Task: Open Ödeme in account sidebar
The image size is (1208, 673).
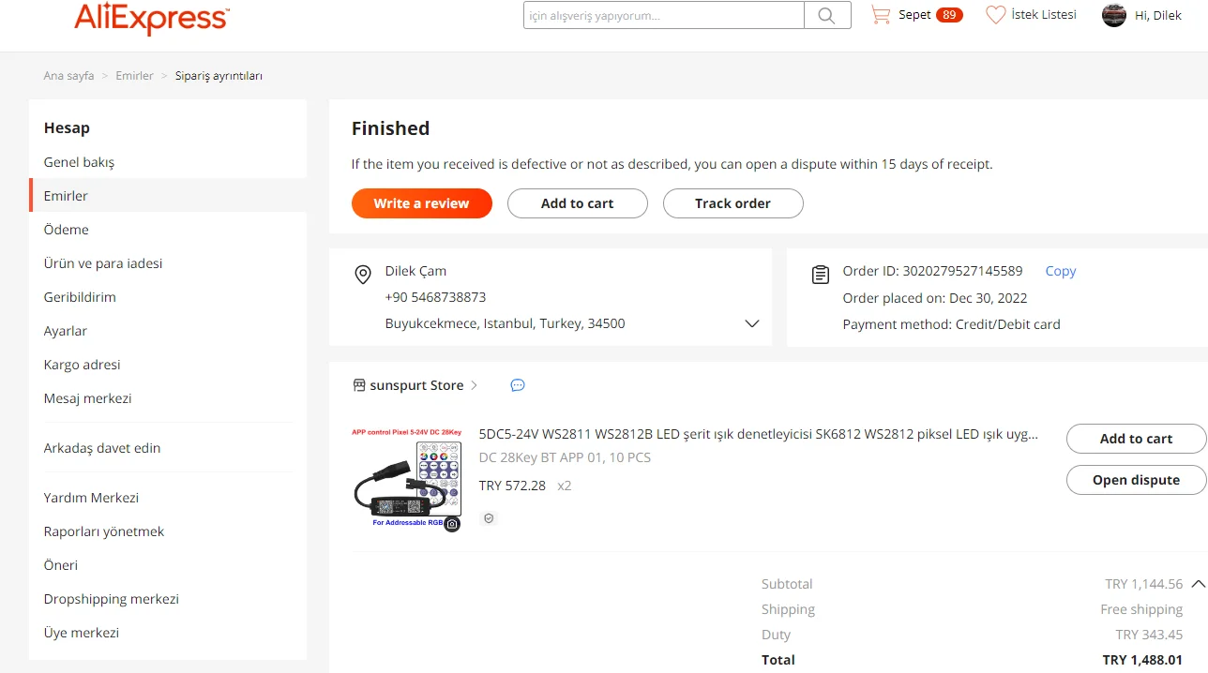Action: click(66, 230)
